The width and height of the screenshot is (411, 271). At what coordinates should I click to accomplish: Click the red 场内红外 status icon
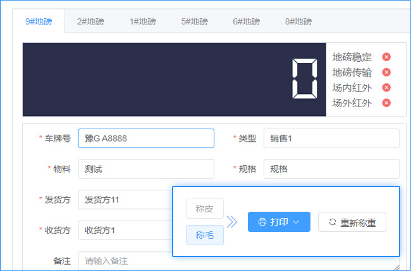tap(386, 88)
